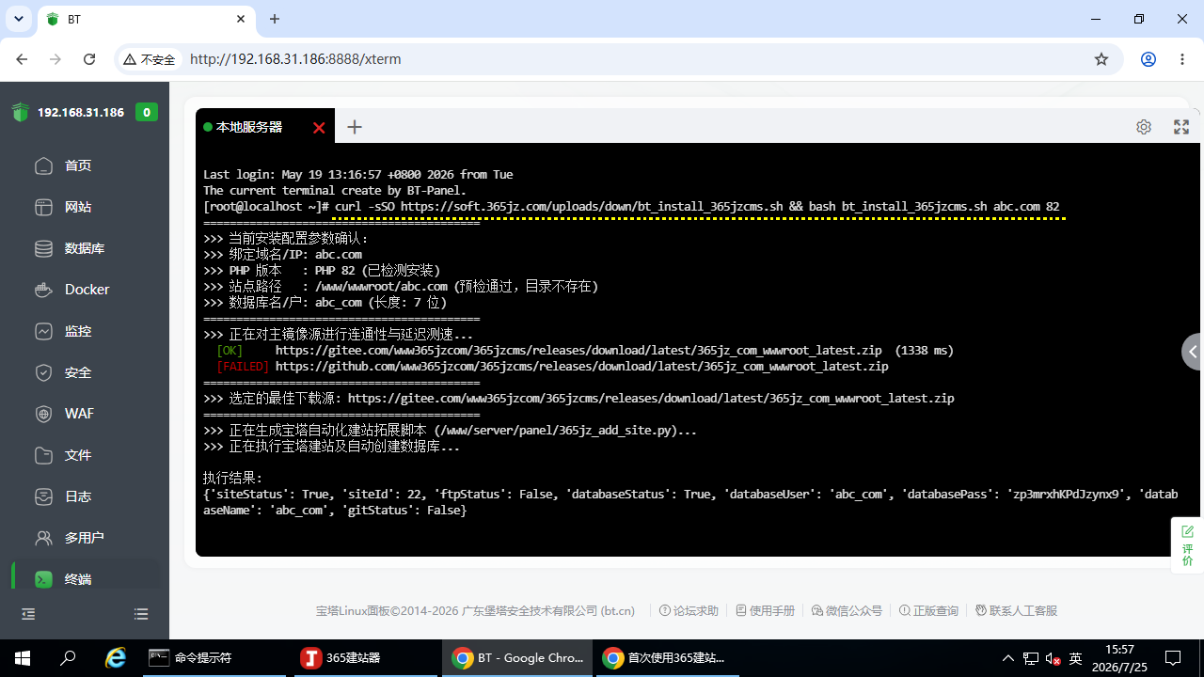
Task: Click the 英 input method indicator
Action: point(1076,658)
